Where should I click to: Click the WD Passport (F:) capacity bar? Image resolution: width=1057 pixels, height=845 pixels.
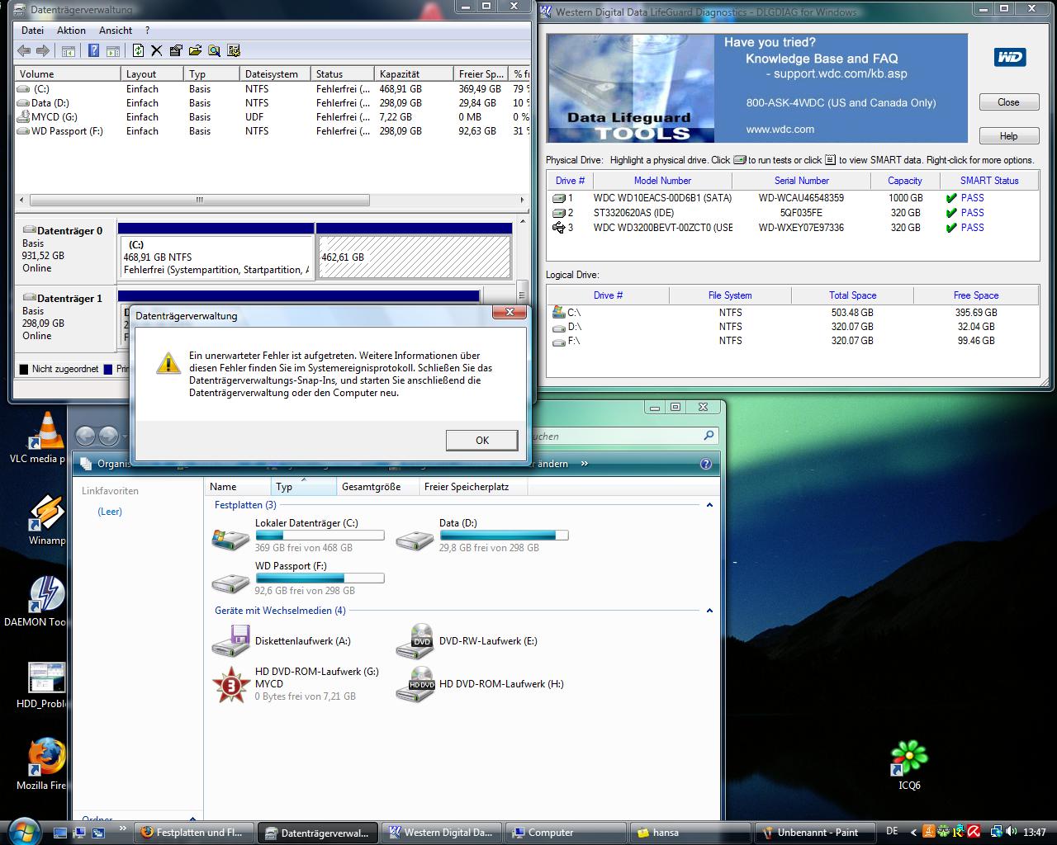320,578
